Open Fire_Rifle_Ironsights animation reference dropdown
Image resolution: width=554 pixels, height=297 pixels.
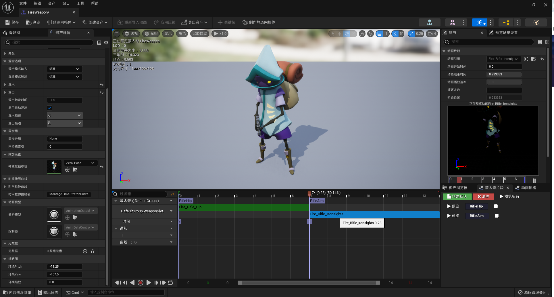(x=503, y=59)
